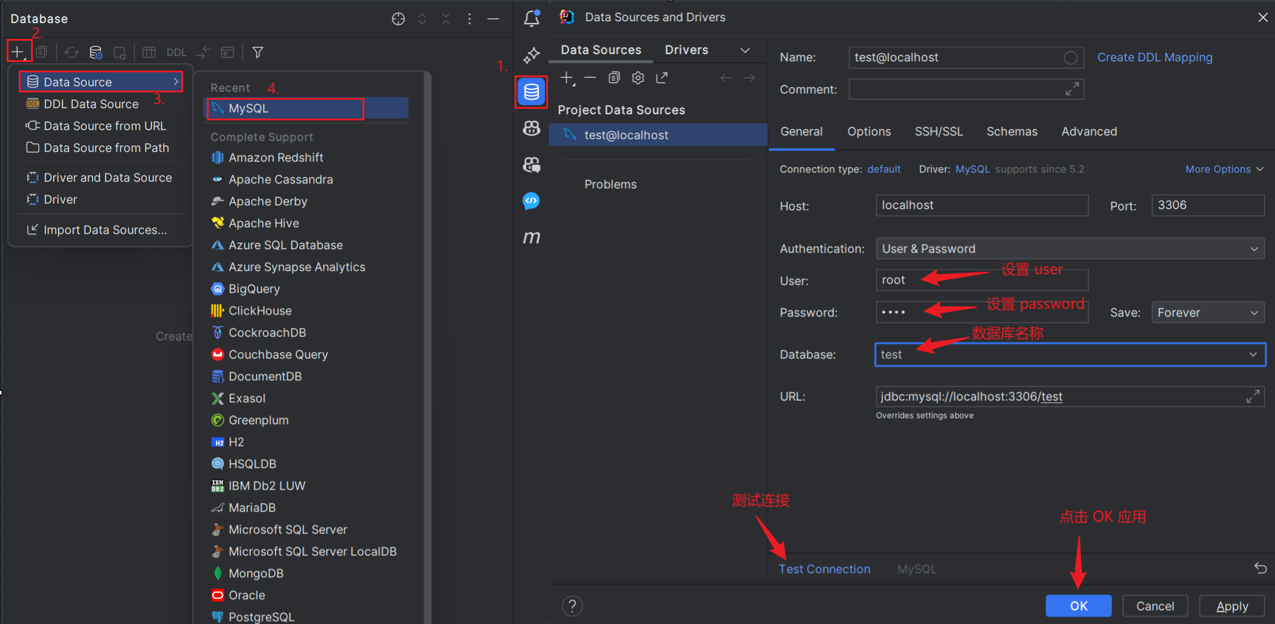Click the color circle in Name field
This screenshot has height=624, width=1275.
tap(1071, 58)
